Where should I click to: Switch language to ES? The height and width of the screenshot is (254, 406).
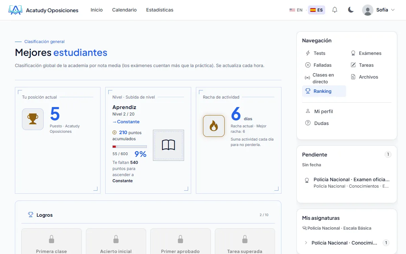point(317,10)
